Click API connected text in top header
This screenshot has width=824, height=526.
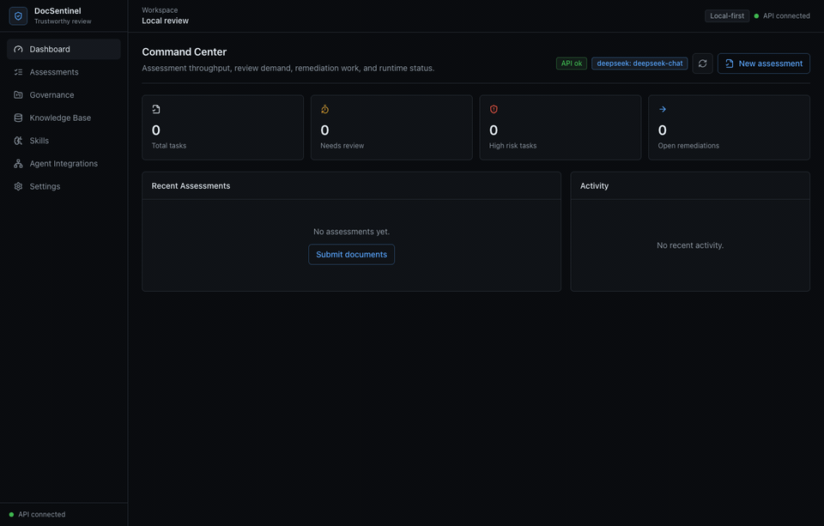pos(786,15)
